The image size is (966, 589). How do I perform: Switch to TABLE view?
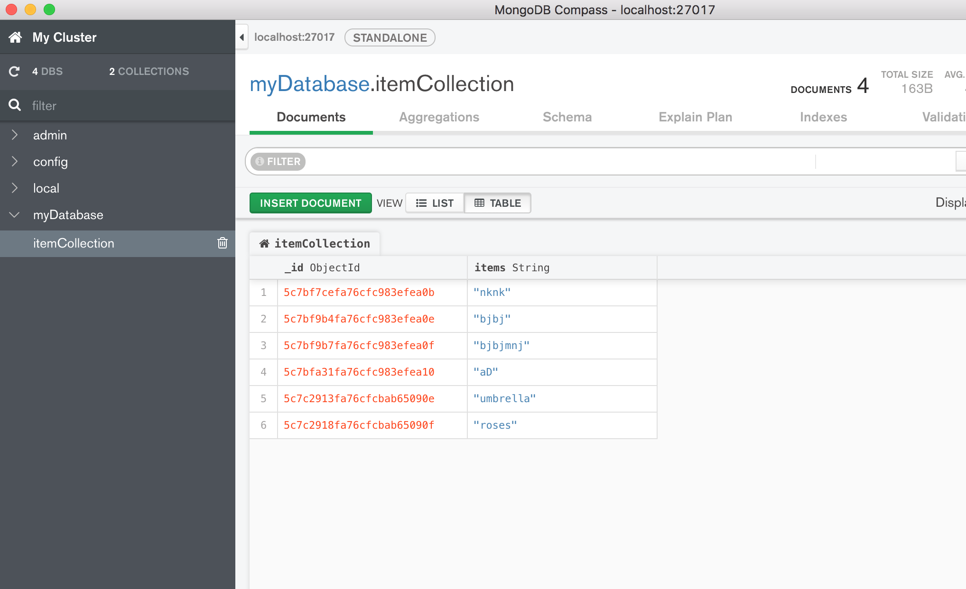click(498, 203)
